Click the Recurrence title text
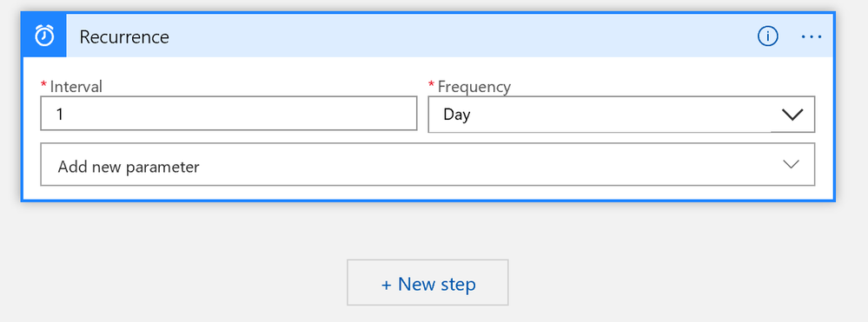The height and width of the screenshot is (322, 868). pyautogui.click(x=124, y=37)
